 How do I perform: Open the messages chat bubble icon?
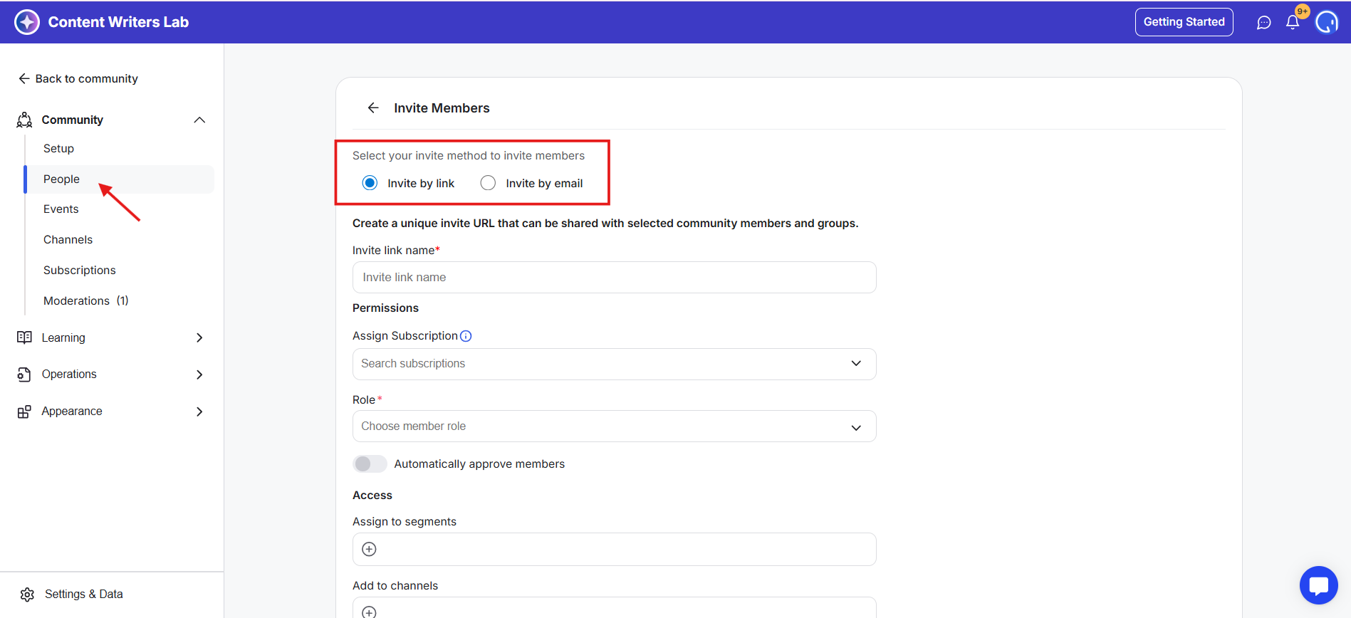click(1263, 23)
